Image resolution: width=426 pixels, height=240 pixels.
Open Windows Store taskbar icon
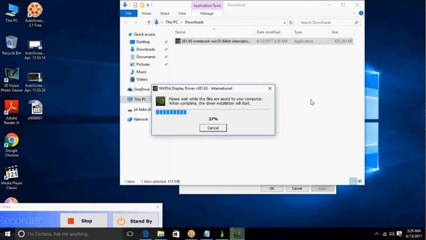[x=176, y=234]
